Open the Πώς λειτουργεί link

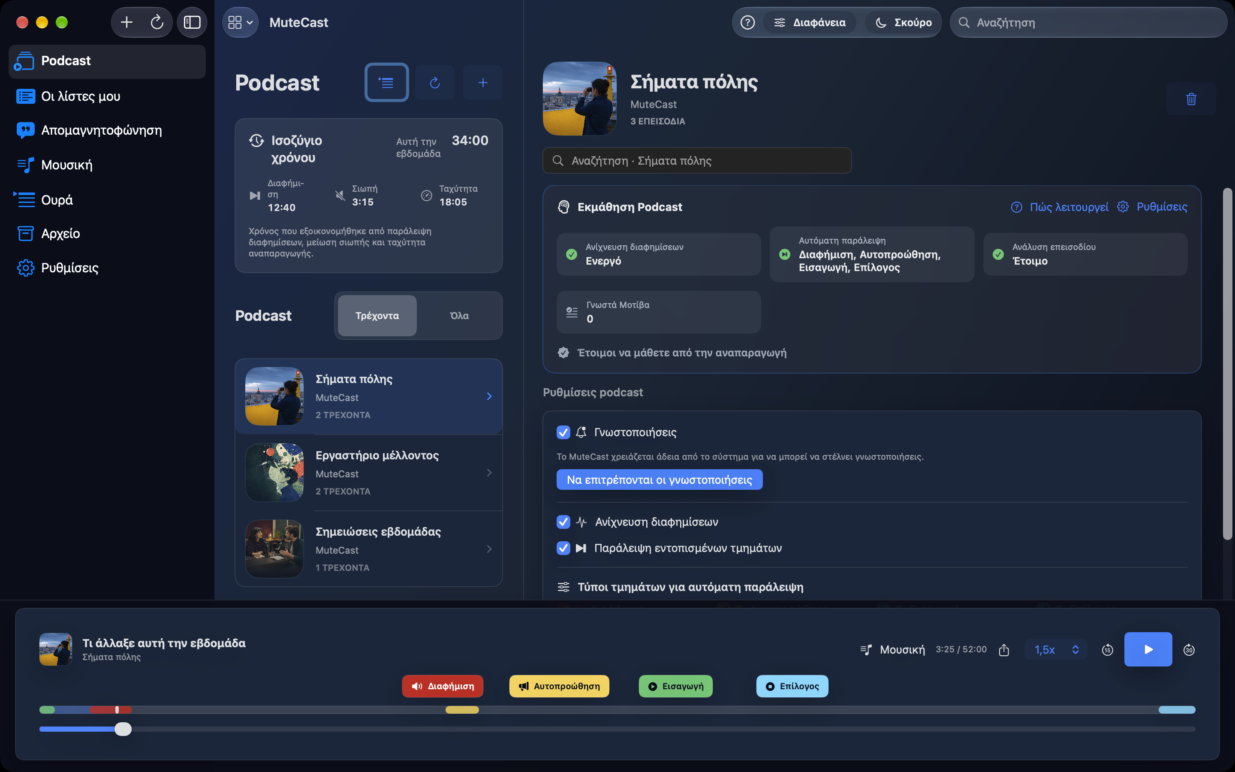pyautogui.click(x=1060, y=207)
